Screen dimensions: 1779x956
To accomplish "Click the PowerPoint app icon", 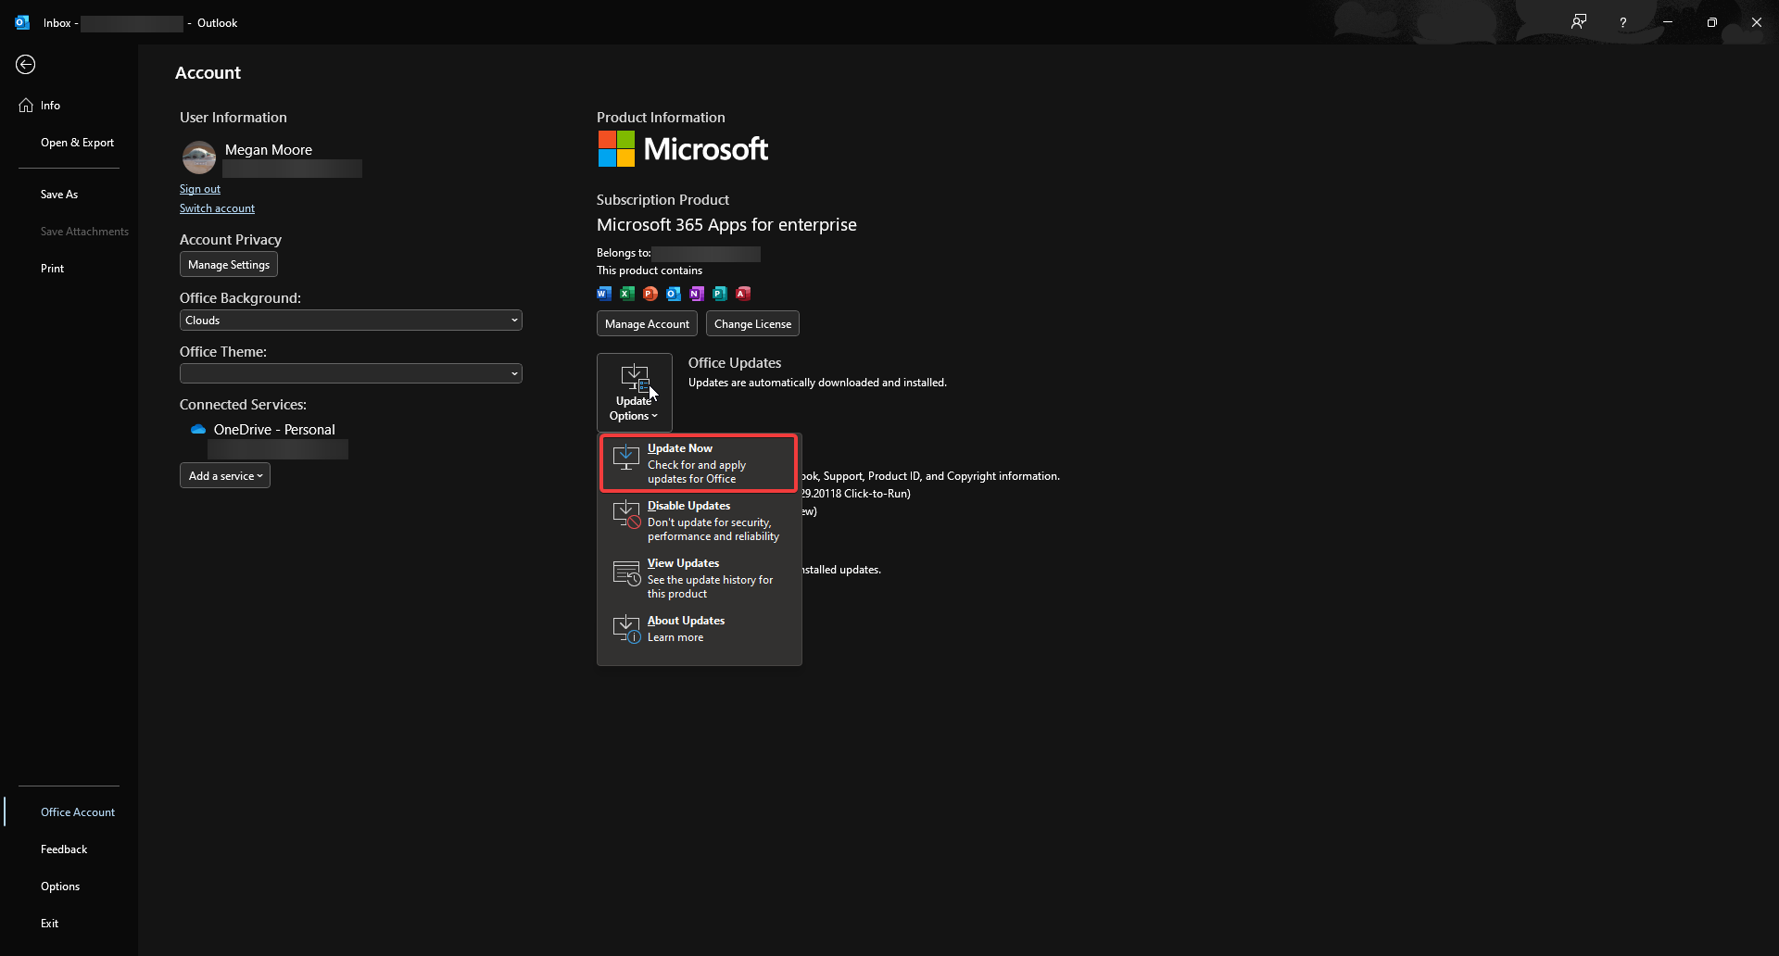I will pyautogui.click(x=650, y=294).
